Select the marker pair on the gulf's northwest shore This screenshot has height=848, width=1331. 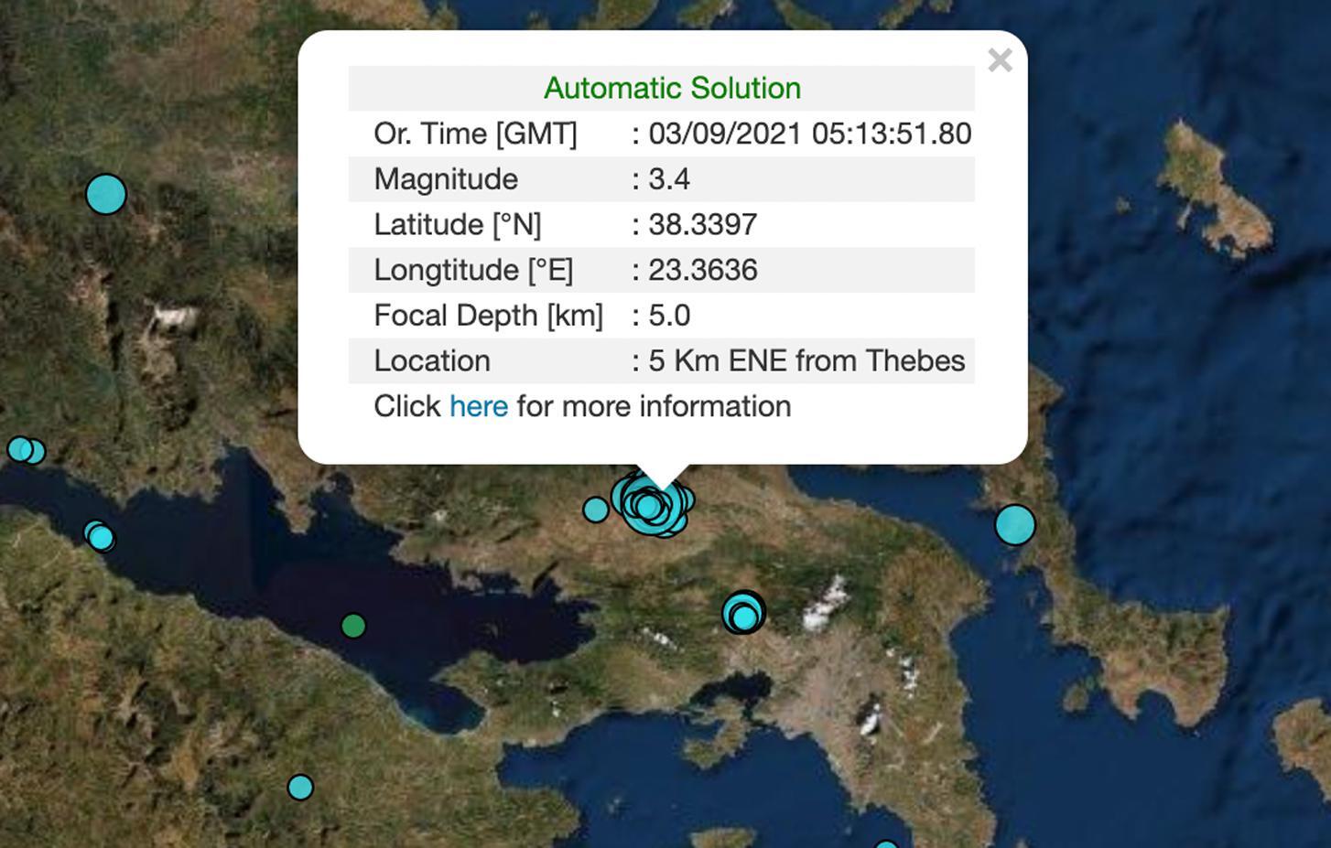pos(100,536)
